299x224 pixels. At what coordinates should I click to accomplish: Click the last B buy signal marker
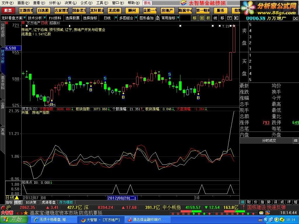(x=198, y=98)
